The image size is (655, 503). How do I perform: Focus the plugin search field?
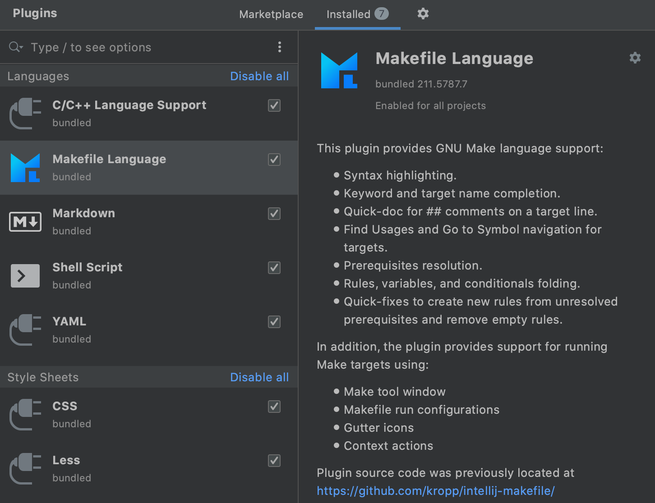[149, 47]
